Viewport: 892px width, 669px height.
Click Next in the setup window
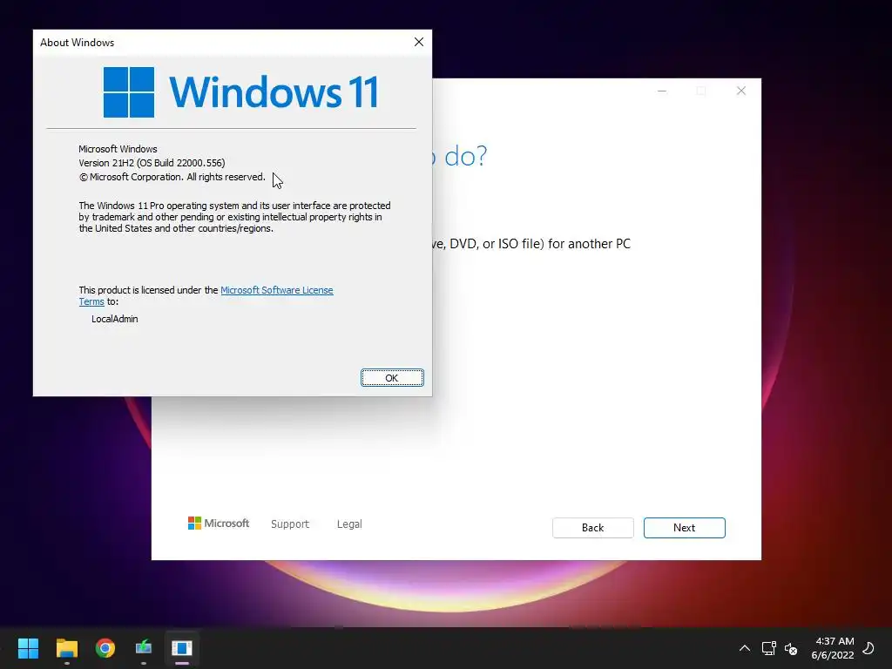[685, 528]
